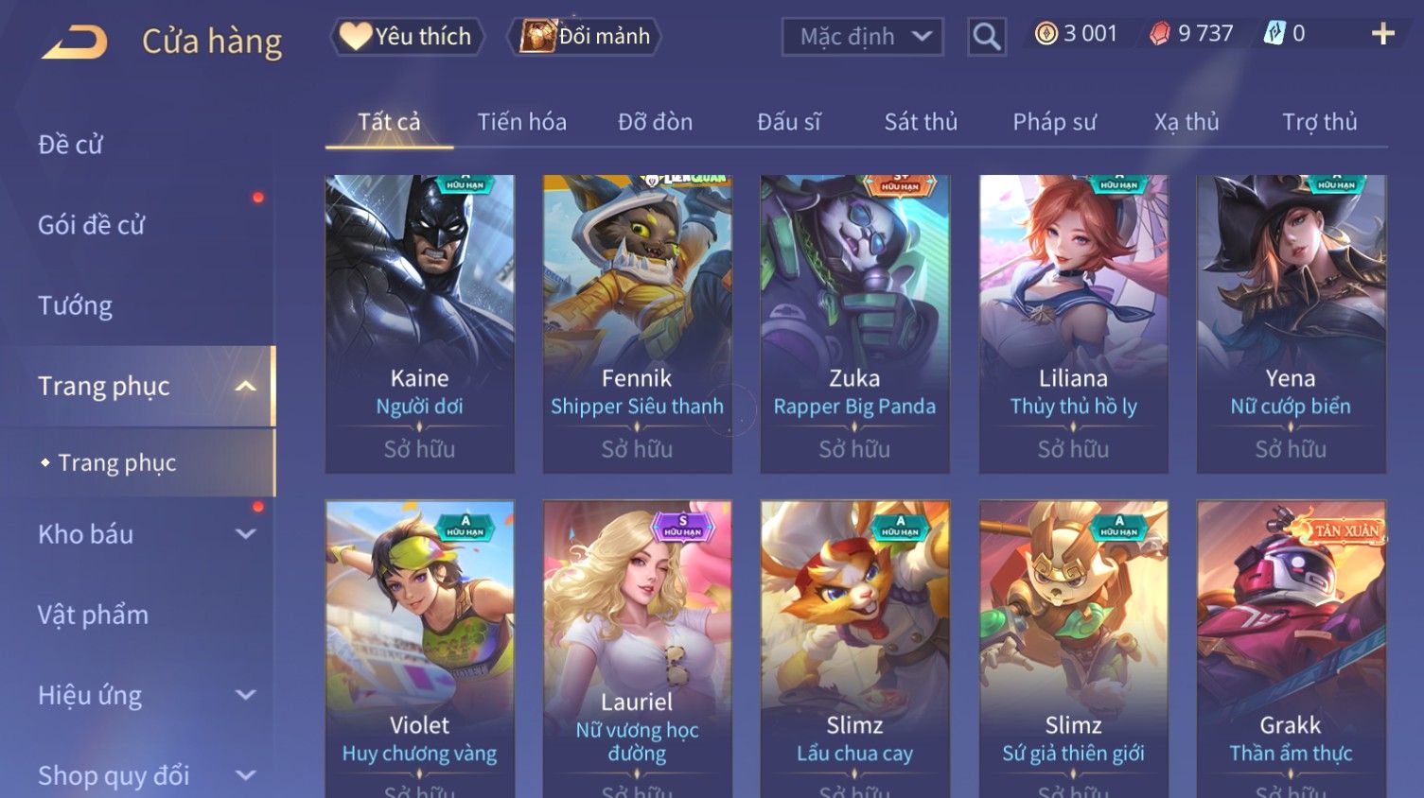Select the Kaine Người dơi skin card
The image size is (1424, 798).
click(x=420, y=324)
